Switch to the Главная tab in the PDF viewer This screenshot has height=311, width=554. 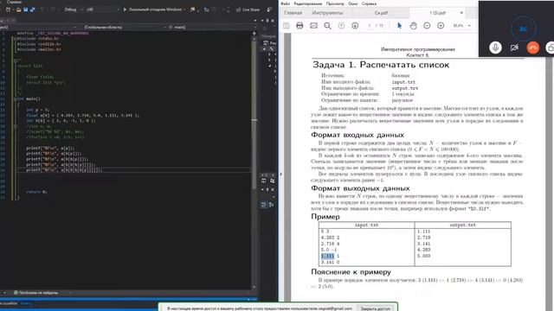click(x=293, y=13)
